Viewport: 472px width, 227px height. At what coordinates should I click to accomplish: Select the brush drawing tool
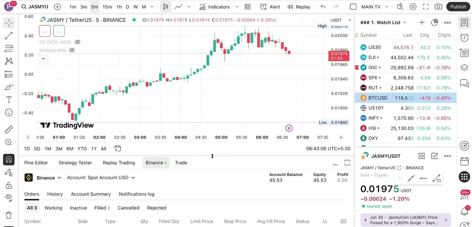(x=9, y=87)
